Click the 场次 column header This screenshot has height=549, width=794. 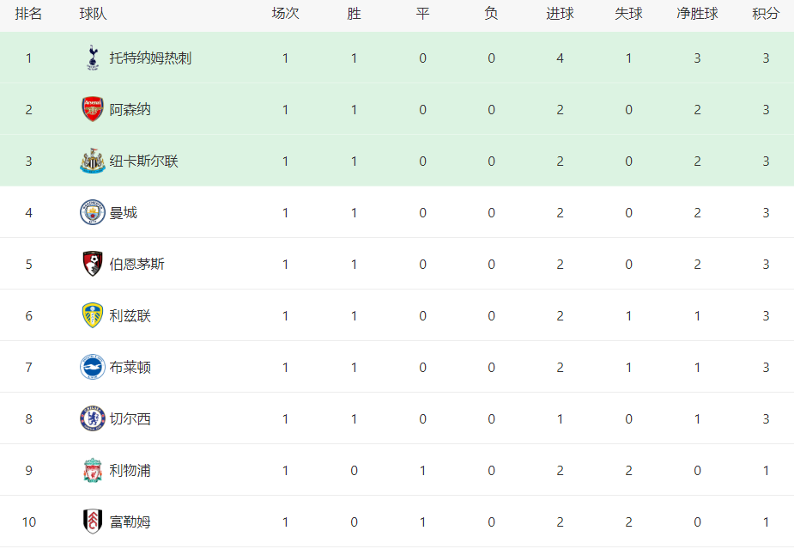[x=285, y=14]
